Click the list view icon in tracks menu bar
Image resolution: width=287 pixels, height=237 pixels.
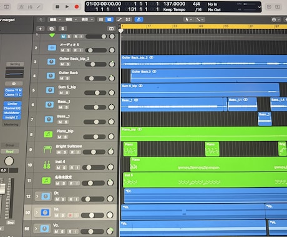click(101, 19)
